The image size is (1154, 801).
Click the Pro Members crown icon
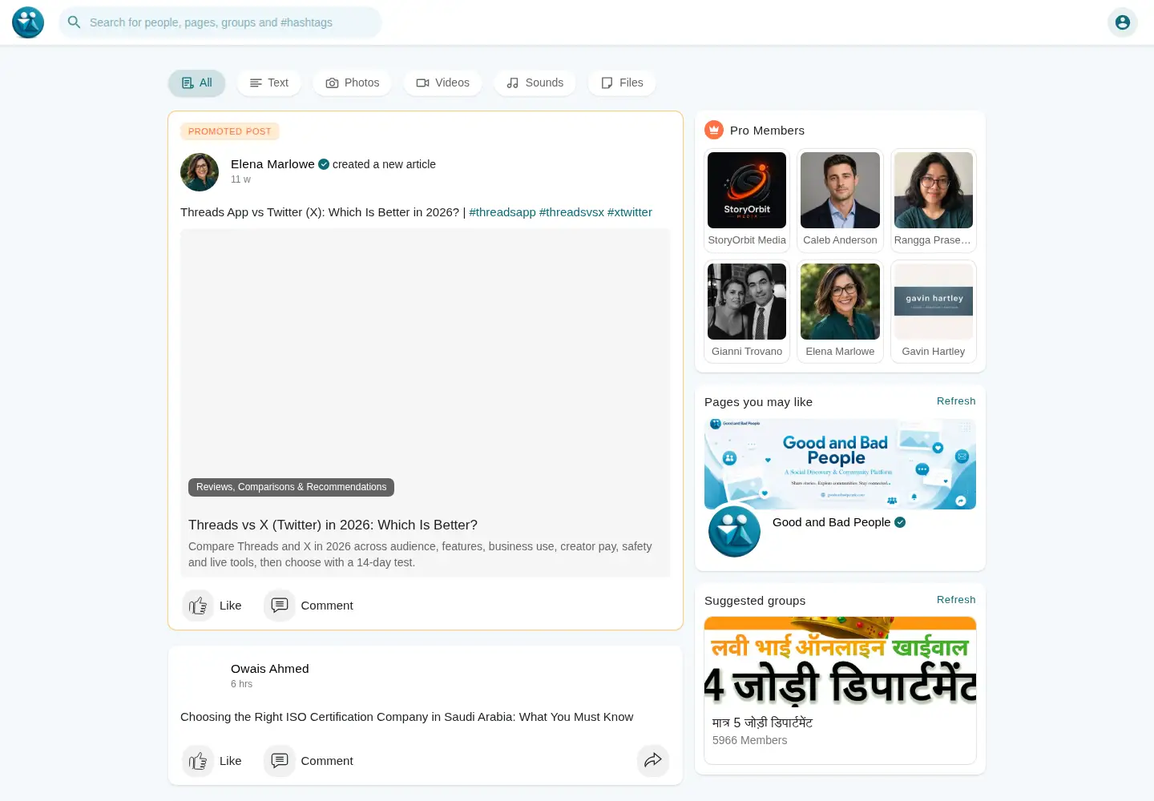pos(714,130)
